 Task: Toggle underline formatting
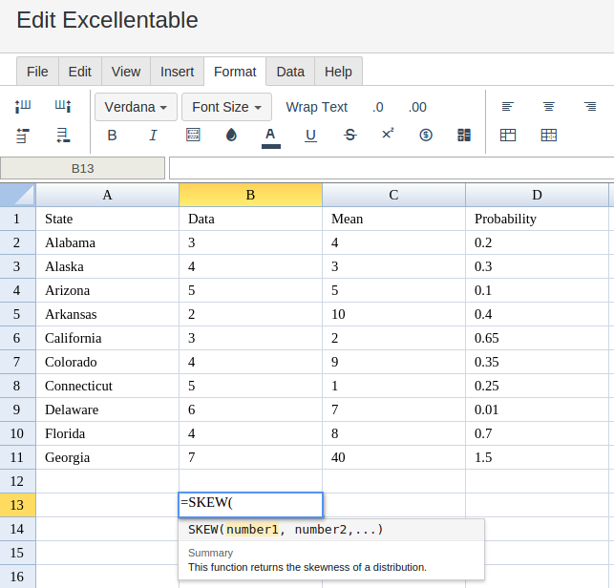310,136
